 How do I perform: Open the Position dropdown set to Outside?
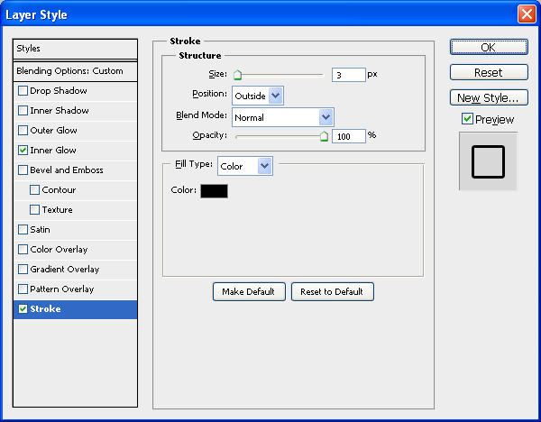(x=258, y=96)
